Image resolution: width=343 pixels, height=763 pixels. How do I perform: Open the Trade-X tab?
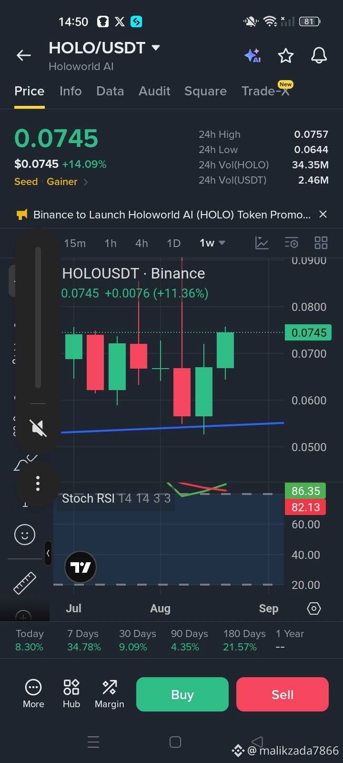click(x=265, y=91)
